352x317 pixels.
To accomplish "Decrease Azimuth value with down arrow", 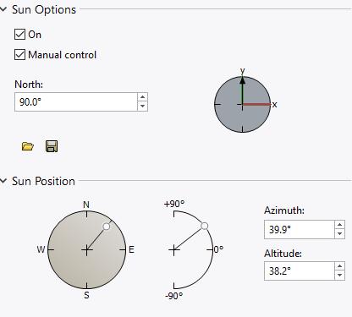I will pyautogui.click(x=339, y=234).
